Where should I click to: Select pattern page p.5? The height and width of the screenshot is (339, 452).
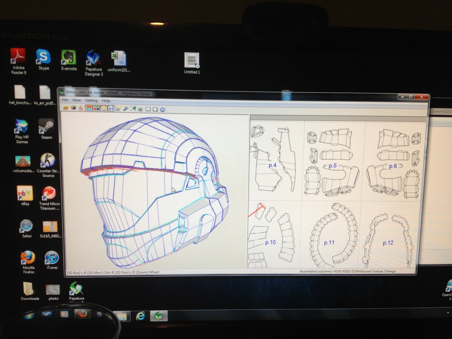point(333,166)
